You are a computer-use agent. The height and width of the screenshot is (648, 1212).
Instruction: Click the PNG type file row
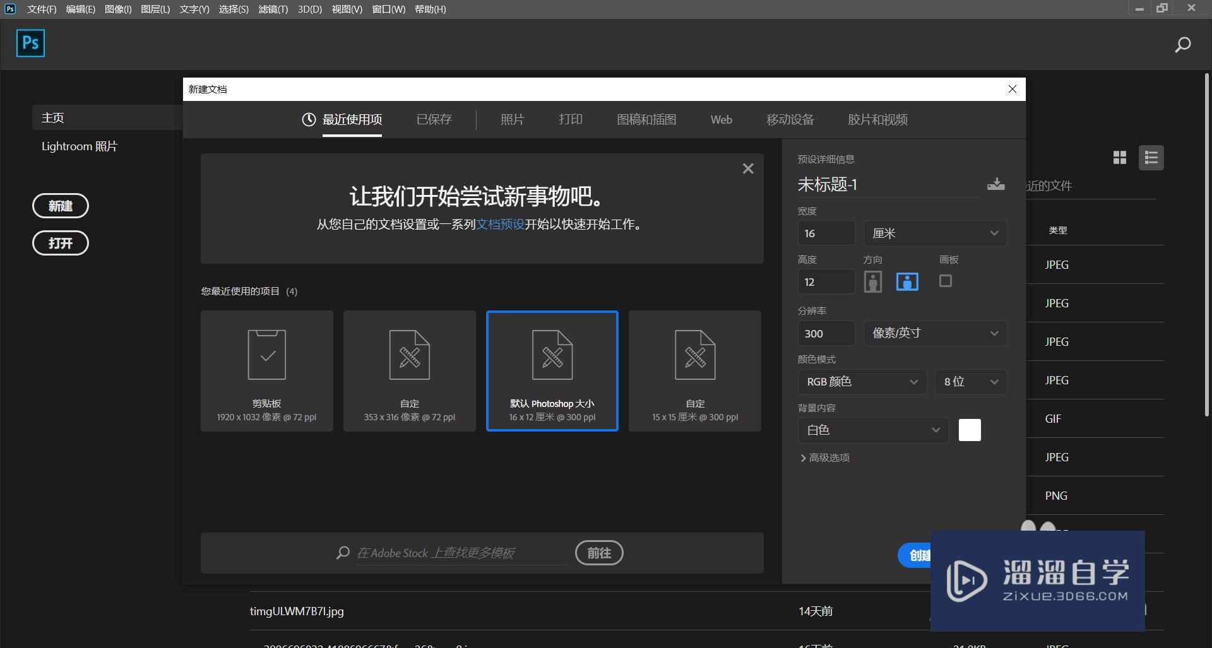(1095, 496)
